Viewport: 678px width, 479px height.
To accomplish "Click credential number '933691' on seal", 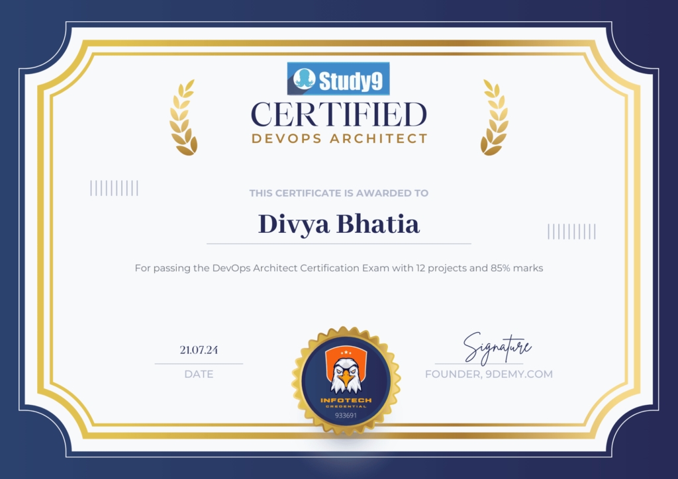I will click(x=346, y=415).
